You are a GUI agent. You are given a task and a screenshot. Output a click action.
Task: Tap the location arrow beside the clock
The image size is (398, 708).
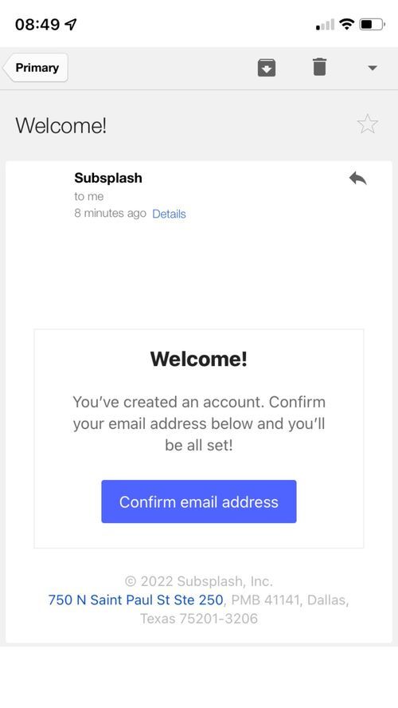tap(71, 24)
